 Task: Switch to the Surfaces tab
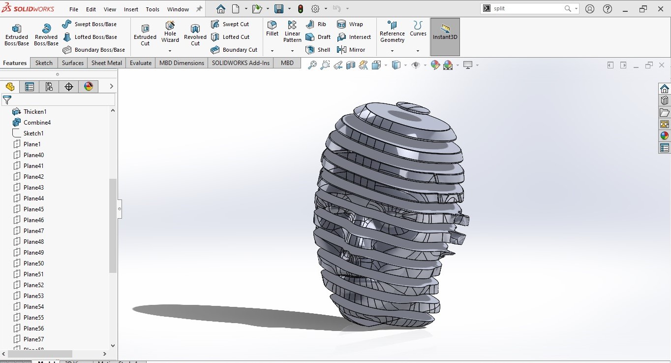point(73,63)
